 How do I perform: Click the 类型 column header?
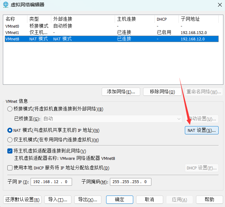[x=39, y=19]
